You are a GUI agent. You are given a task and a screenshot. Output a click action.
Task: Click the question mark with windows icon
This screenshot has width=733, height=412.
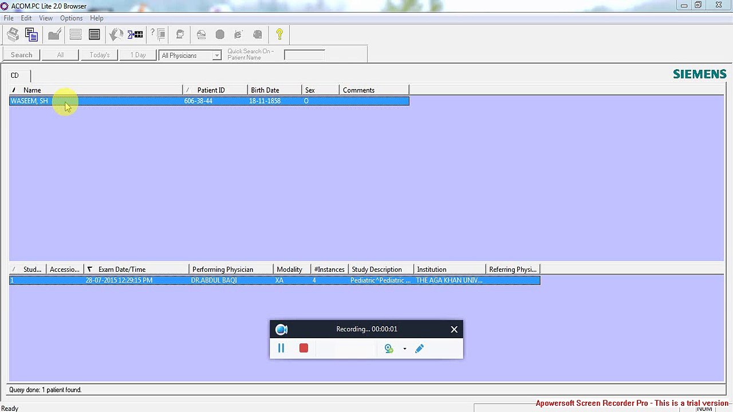pos(158,35)
